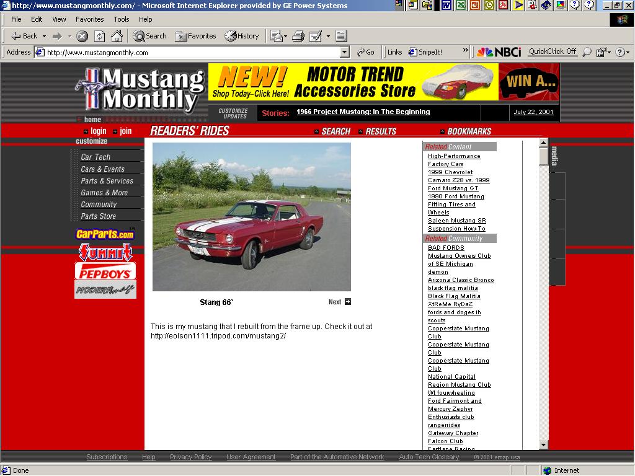This screenshot has height=476, width=635.
Task: Open the 1966 Project Mustang story link
Action: pyautogui.click(x=363, y=112)
